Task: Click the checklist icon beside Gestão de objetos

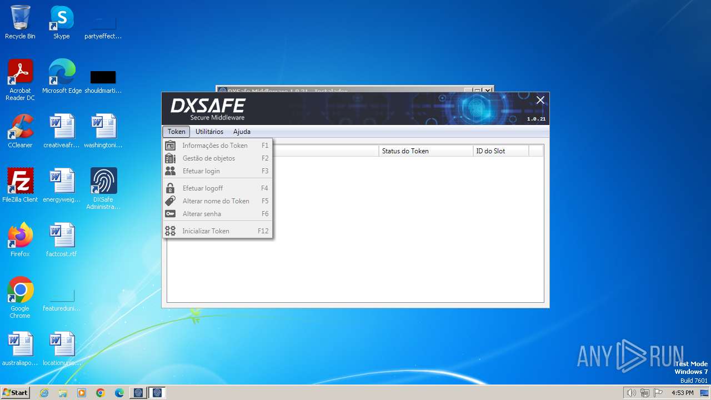Action: (171, 158)
